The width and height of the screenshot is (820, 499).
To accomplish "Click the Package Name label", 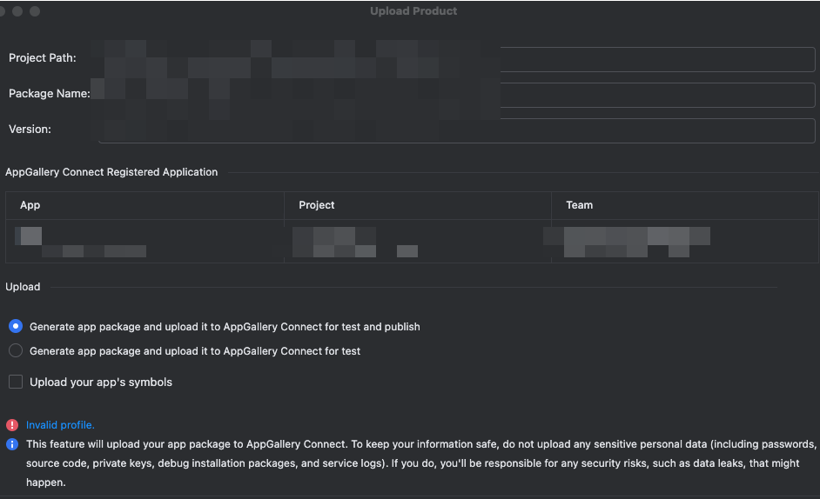I will coord(49,94).
